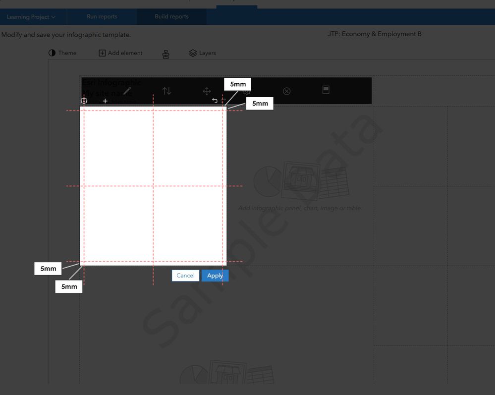Click the panel layout icon on the toolbar
The image size is (495, 395).
coord(326,91)
